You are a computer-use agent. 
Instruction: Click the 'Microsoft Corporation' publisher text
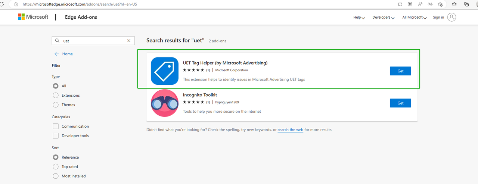click(x=232, y=70)
